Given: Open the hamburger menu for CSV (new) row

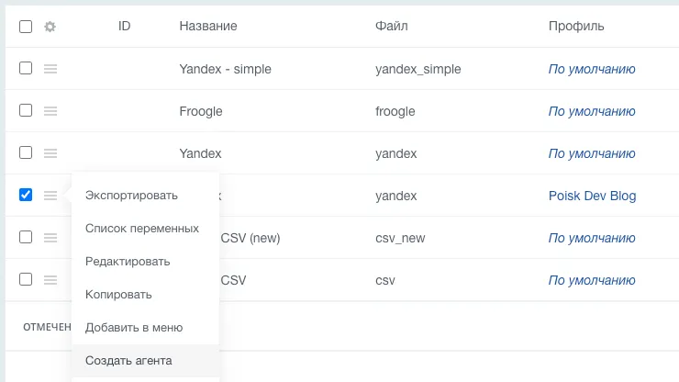Looking at the screenshot, I should tap(50, 238).
